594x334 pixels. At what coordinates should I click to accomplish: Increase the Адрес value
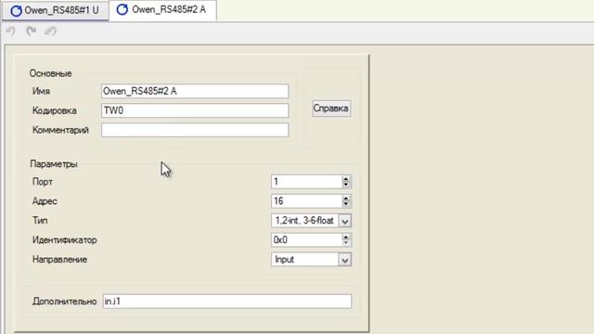coord(346,198)
